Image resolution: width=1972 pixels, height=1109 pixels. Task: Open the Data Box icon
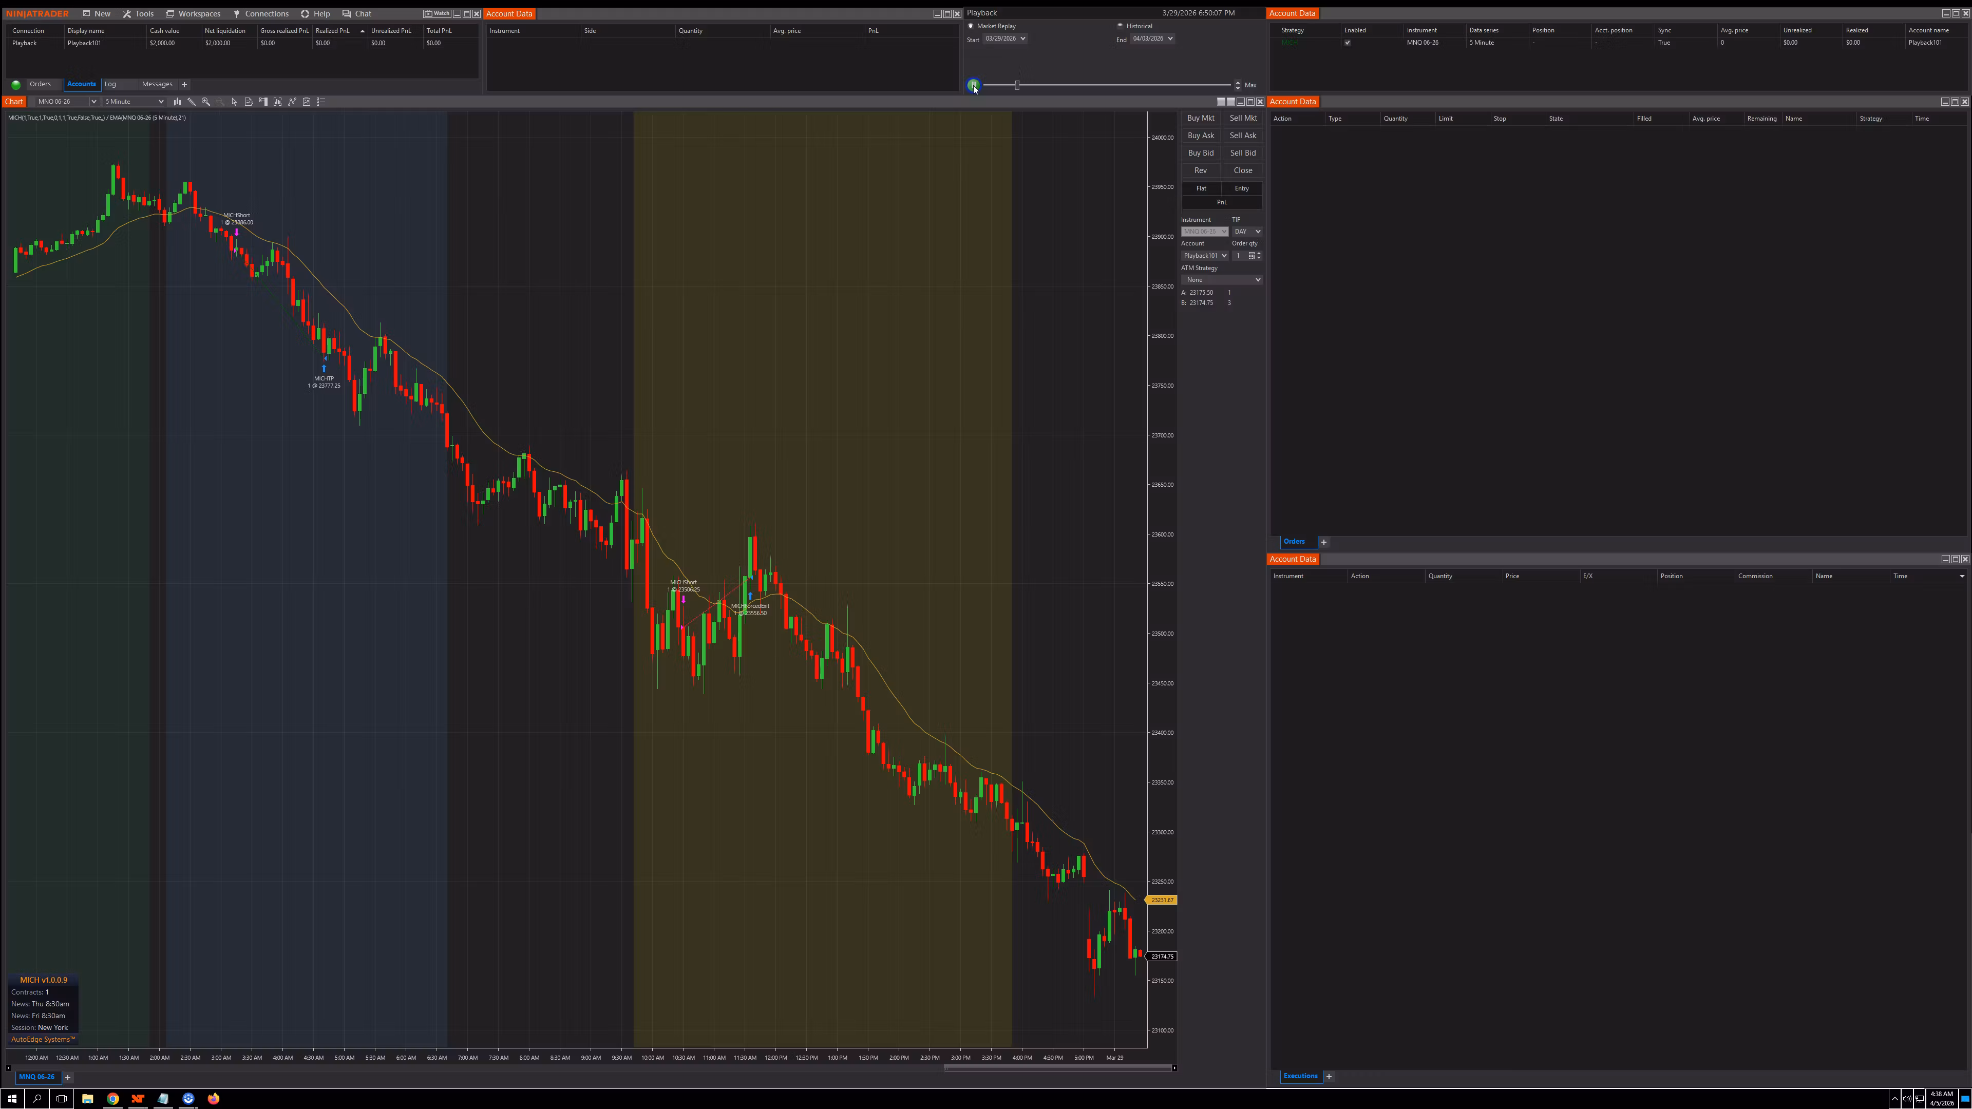(249, 102)
